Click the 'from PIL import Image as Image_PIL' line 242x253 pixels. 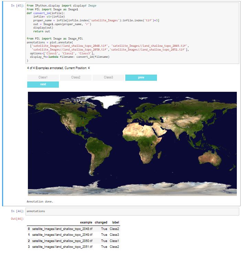[55, 38]
